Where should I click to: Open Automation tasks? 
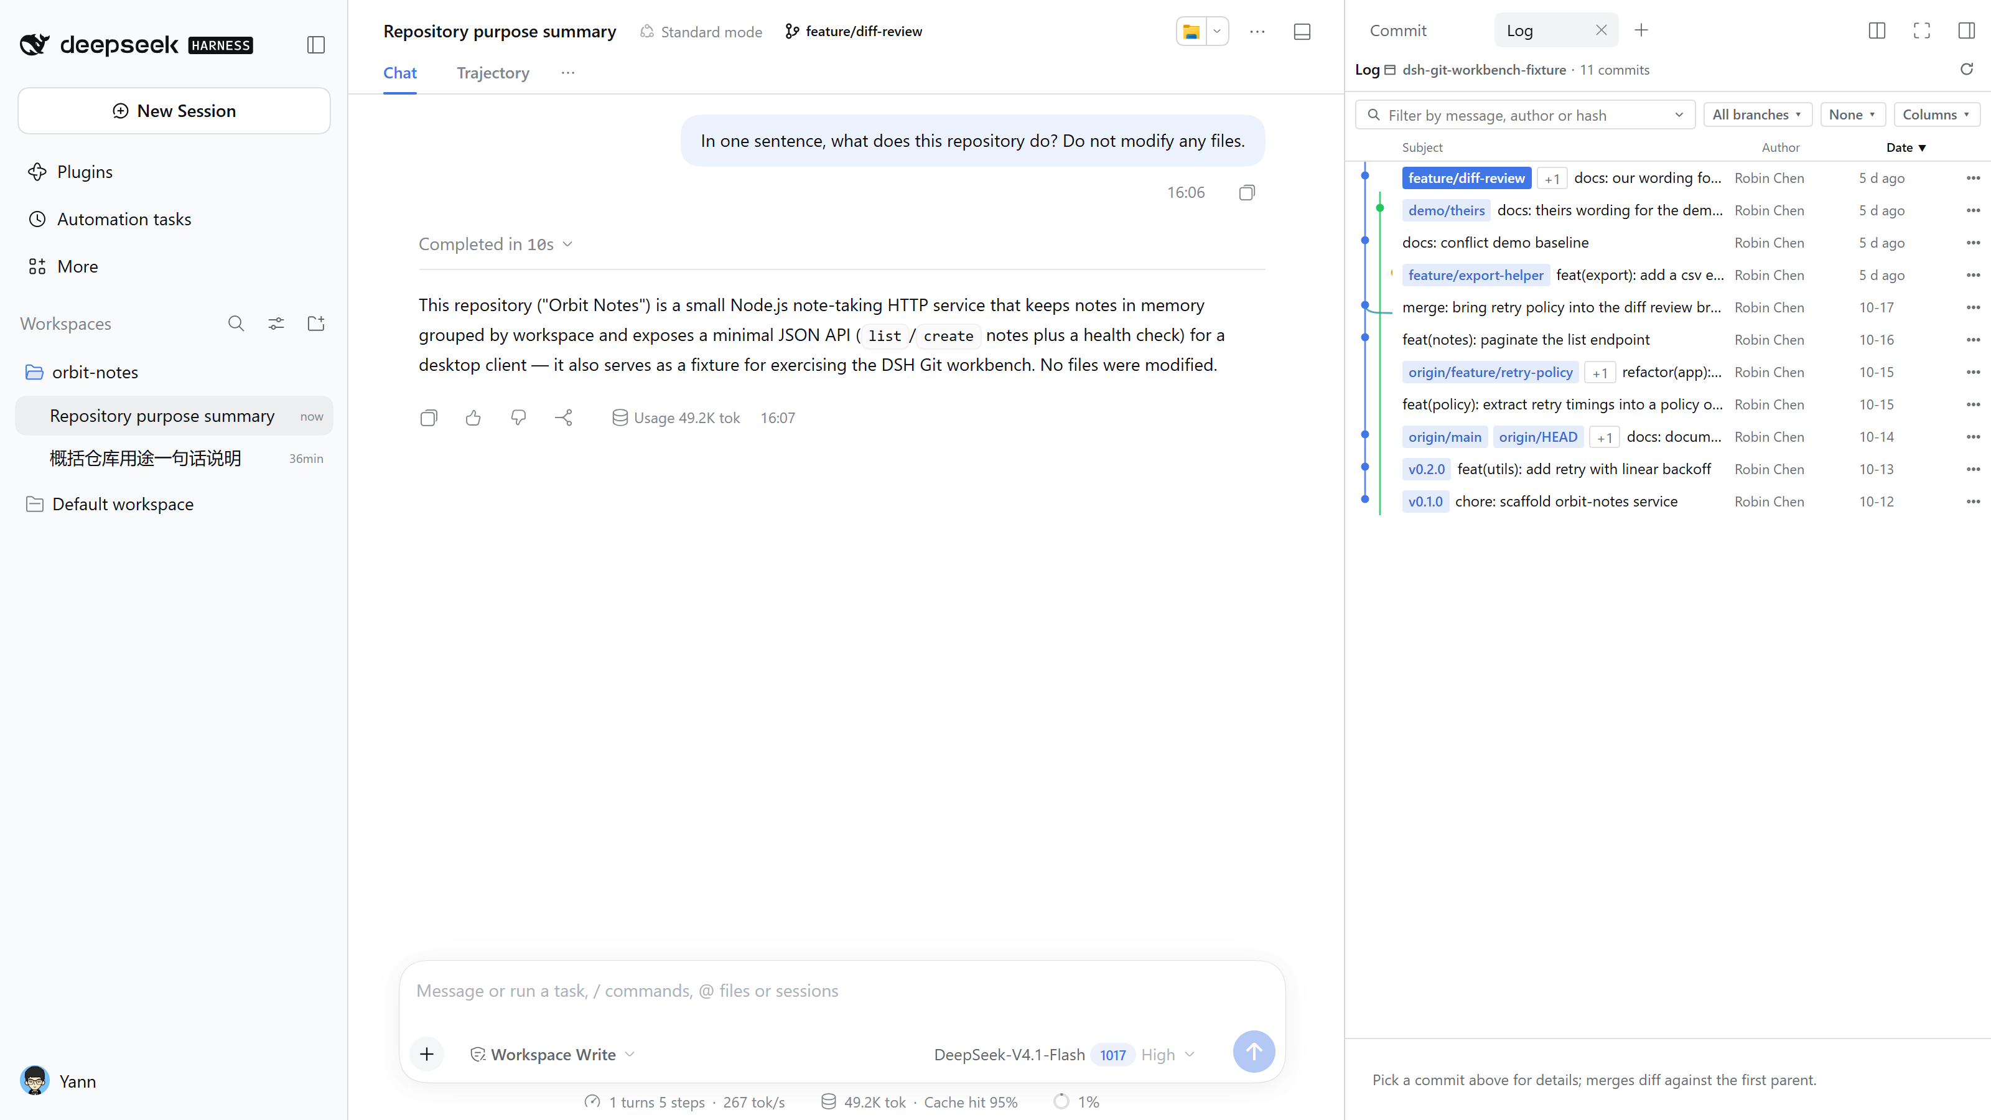click(x=109, y=219)
